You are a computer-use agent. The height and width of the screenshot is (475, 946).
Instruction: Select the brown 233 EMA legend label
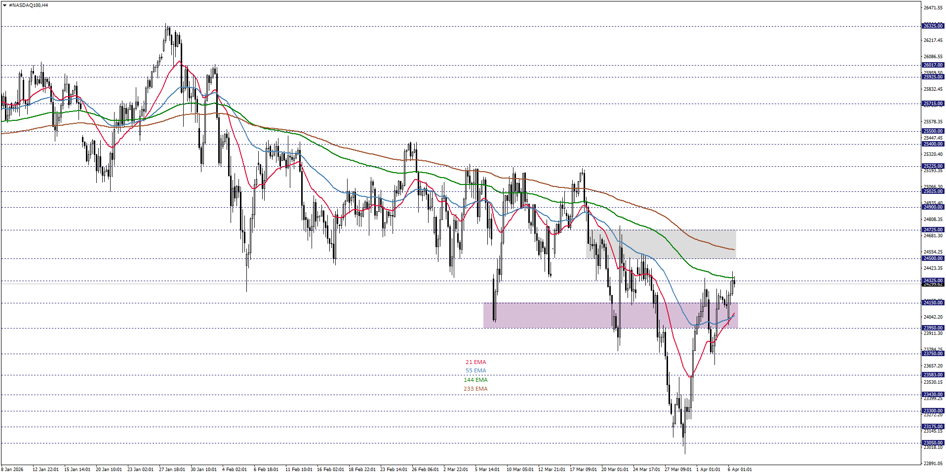(475, 389)
